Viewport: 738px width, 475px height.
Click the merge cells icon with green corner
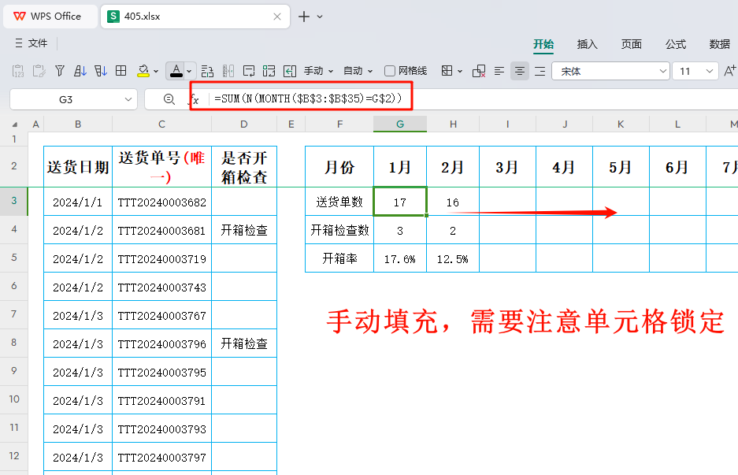tap(269, 71)
